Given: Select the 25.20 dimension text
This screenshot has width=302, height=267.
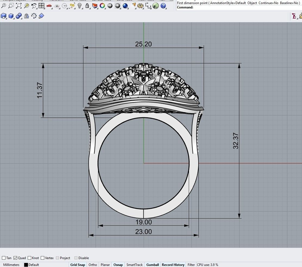Looking at the screenshot, I should tap(143, 44).
